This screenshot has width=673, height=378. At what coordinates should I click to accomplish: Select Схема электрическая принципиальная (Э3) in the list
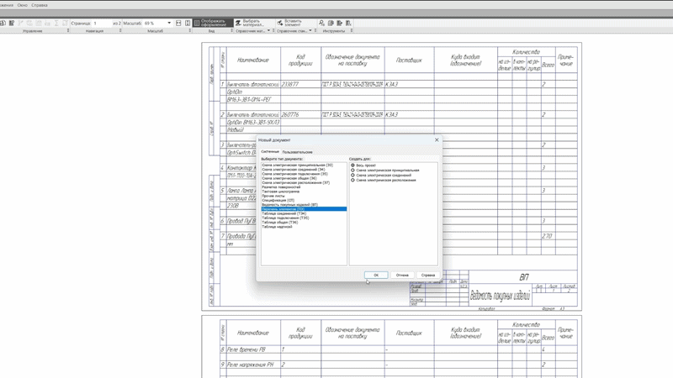[x=298, y=165]
